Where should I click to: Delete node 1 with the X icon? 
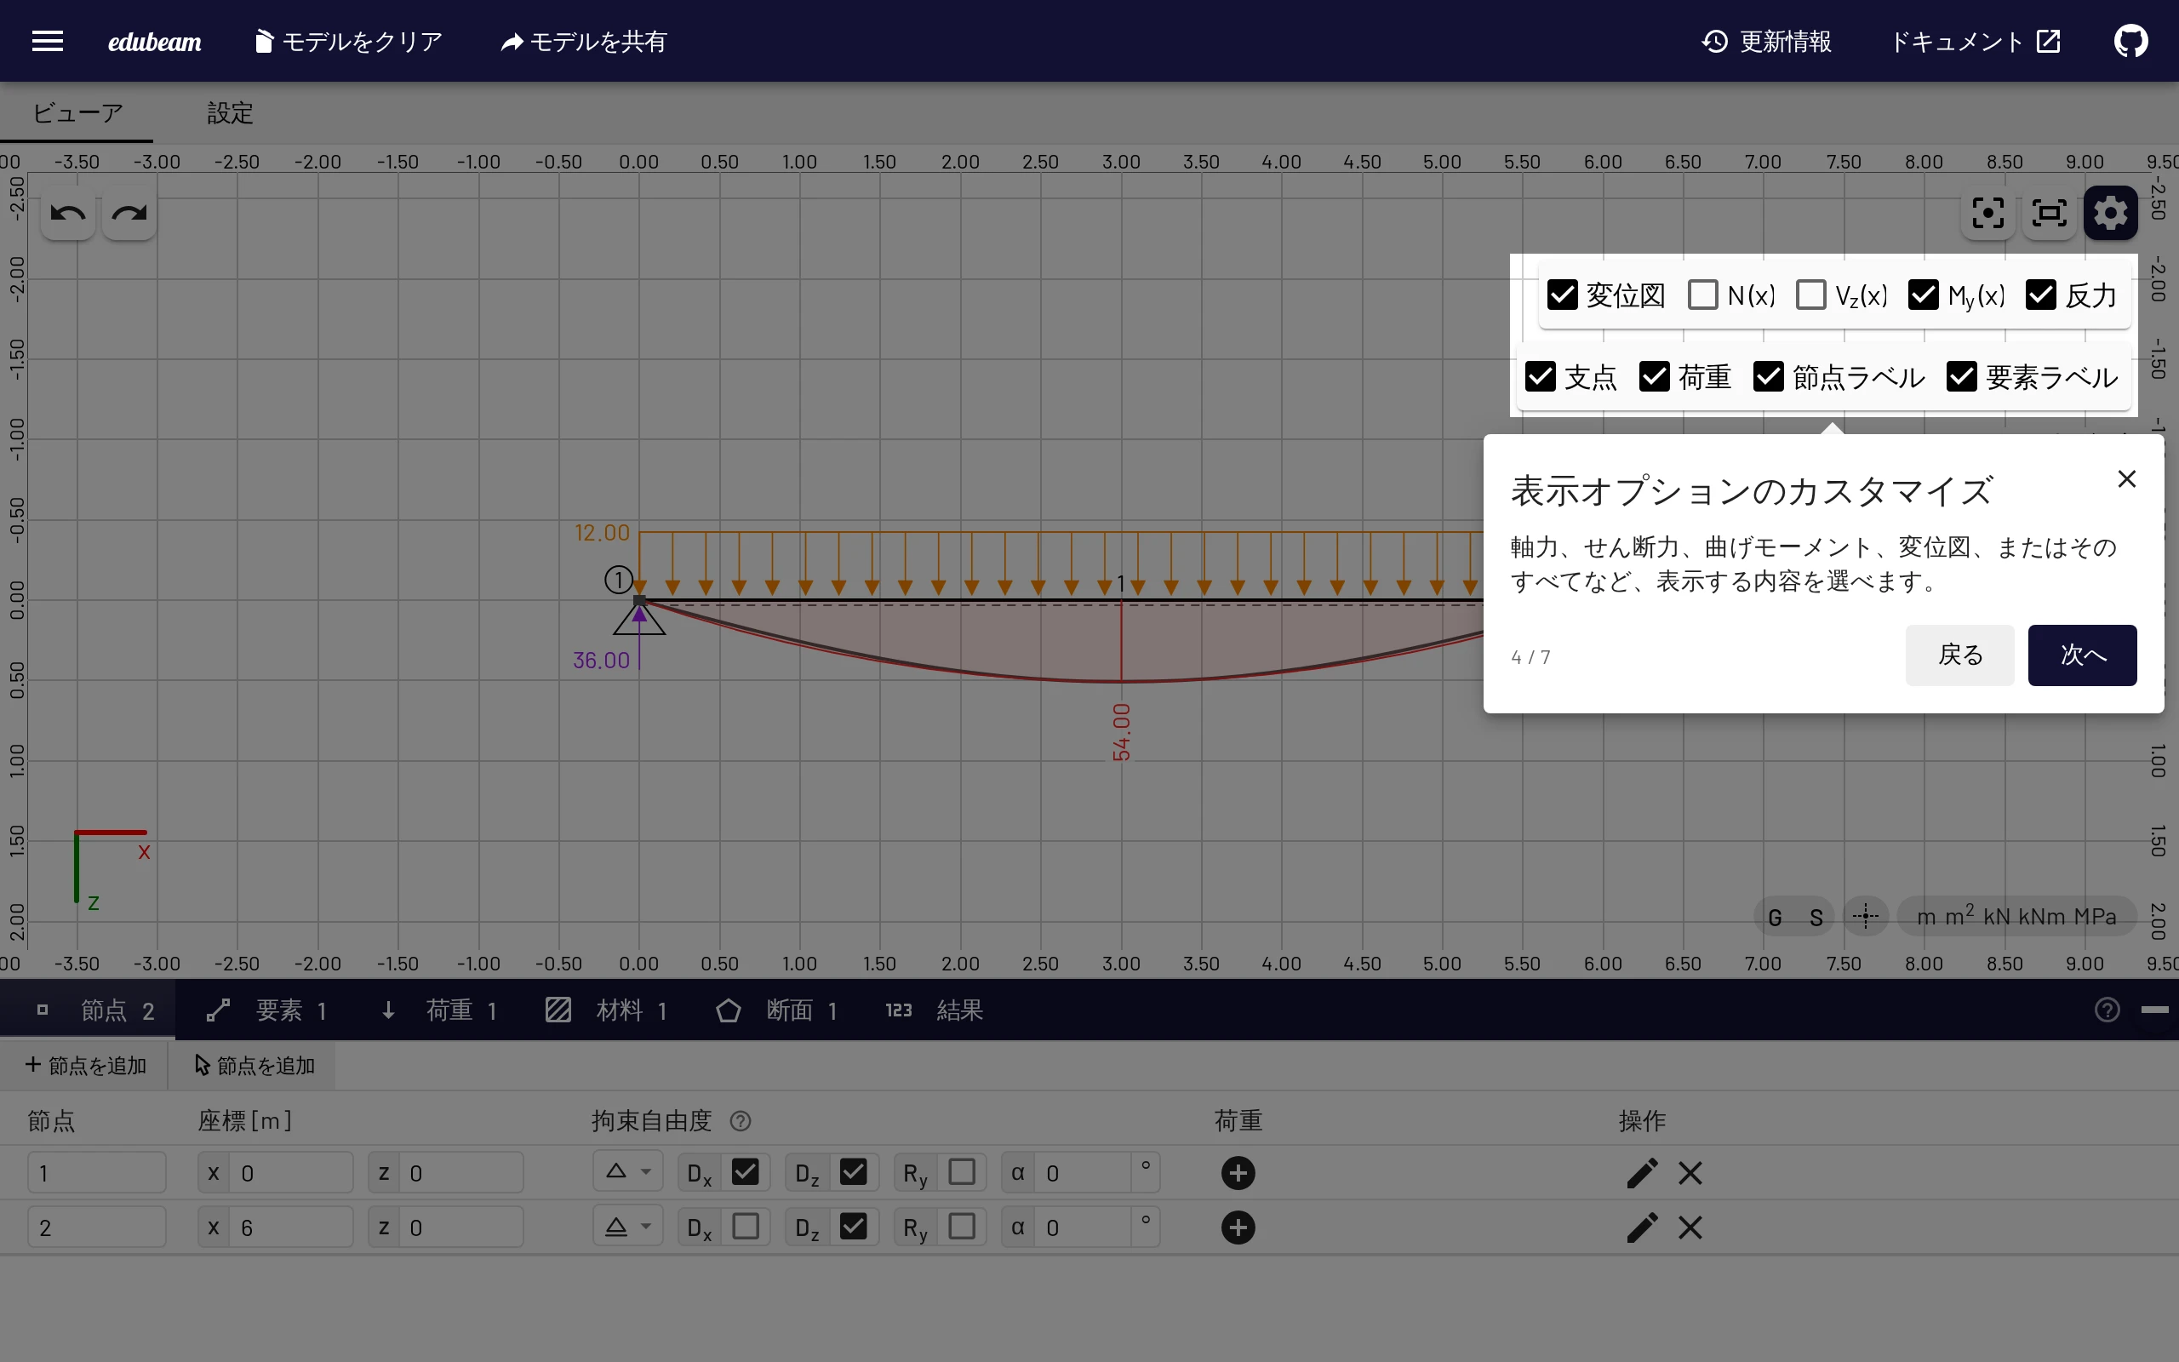[1690, 1173]
